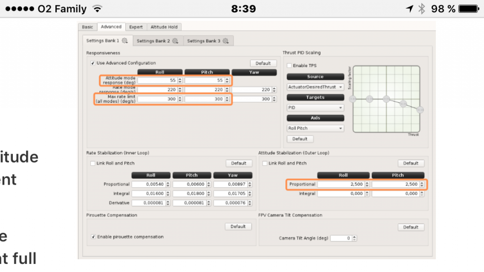Tap the battery icon in the status bar
This screenshot has height=272, width=484.
pyautogui.click(x=468, y=9)
